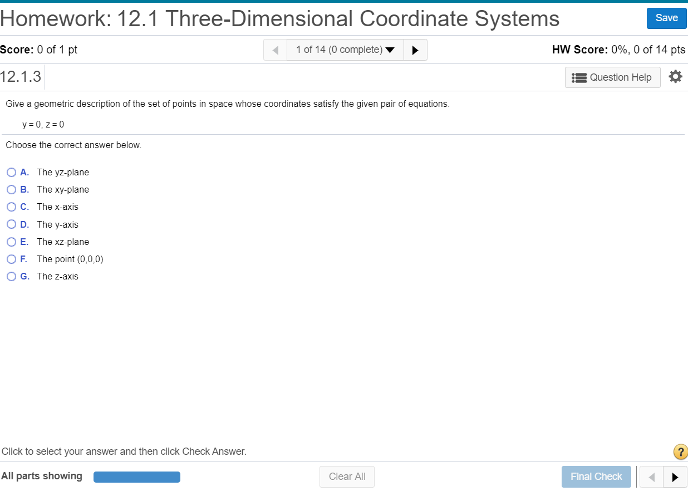
Task: Click the blue progress bar
Action: [x=136, y=477]
